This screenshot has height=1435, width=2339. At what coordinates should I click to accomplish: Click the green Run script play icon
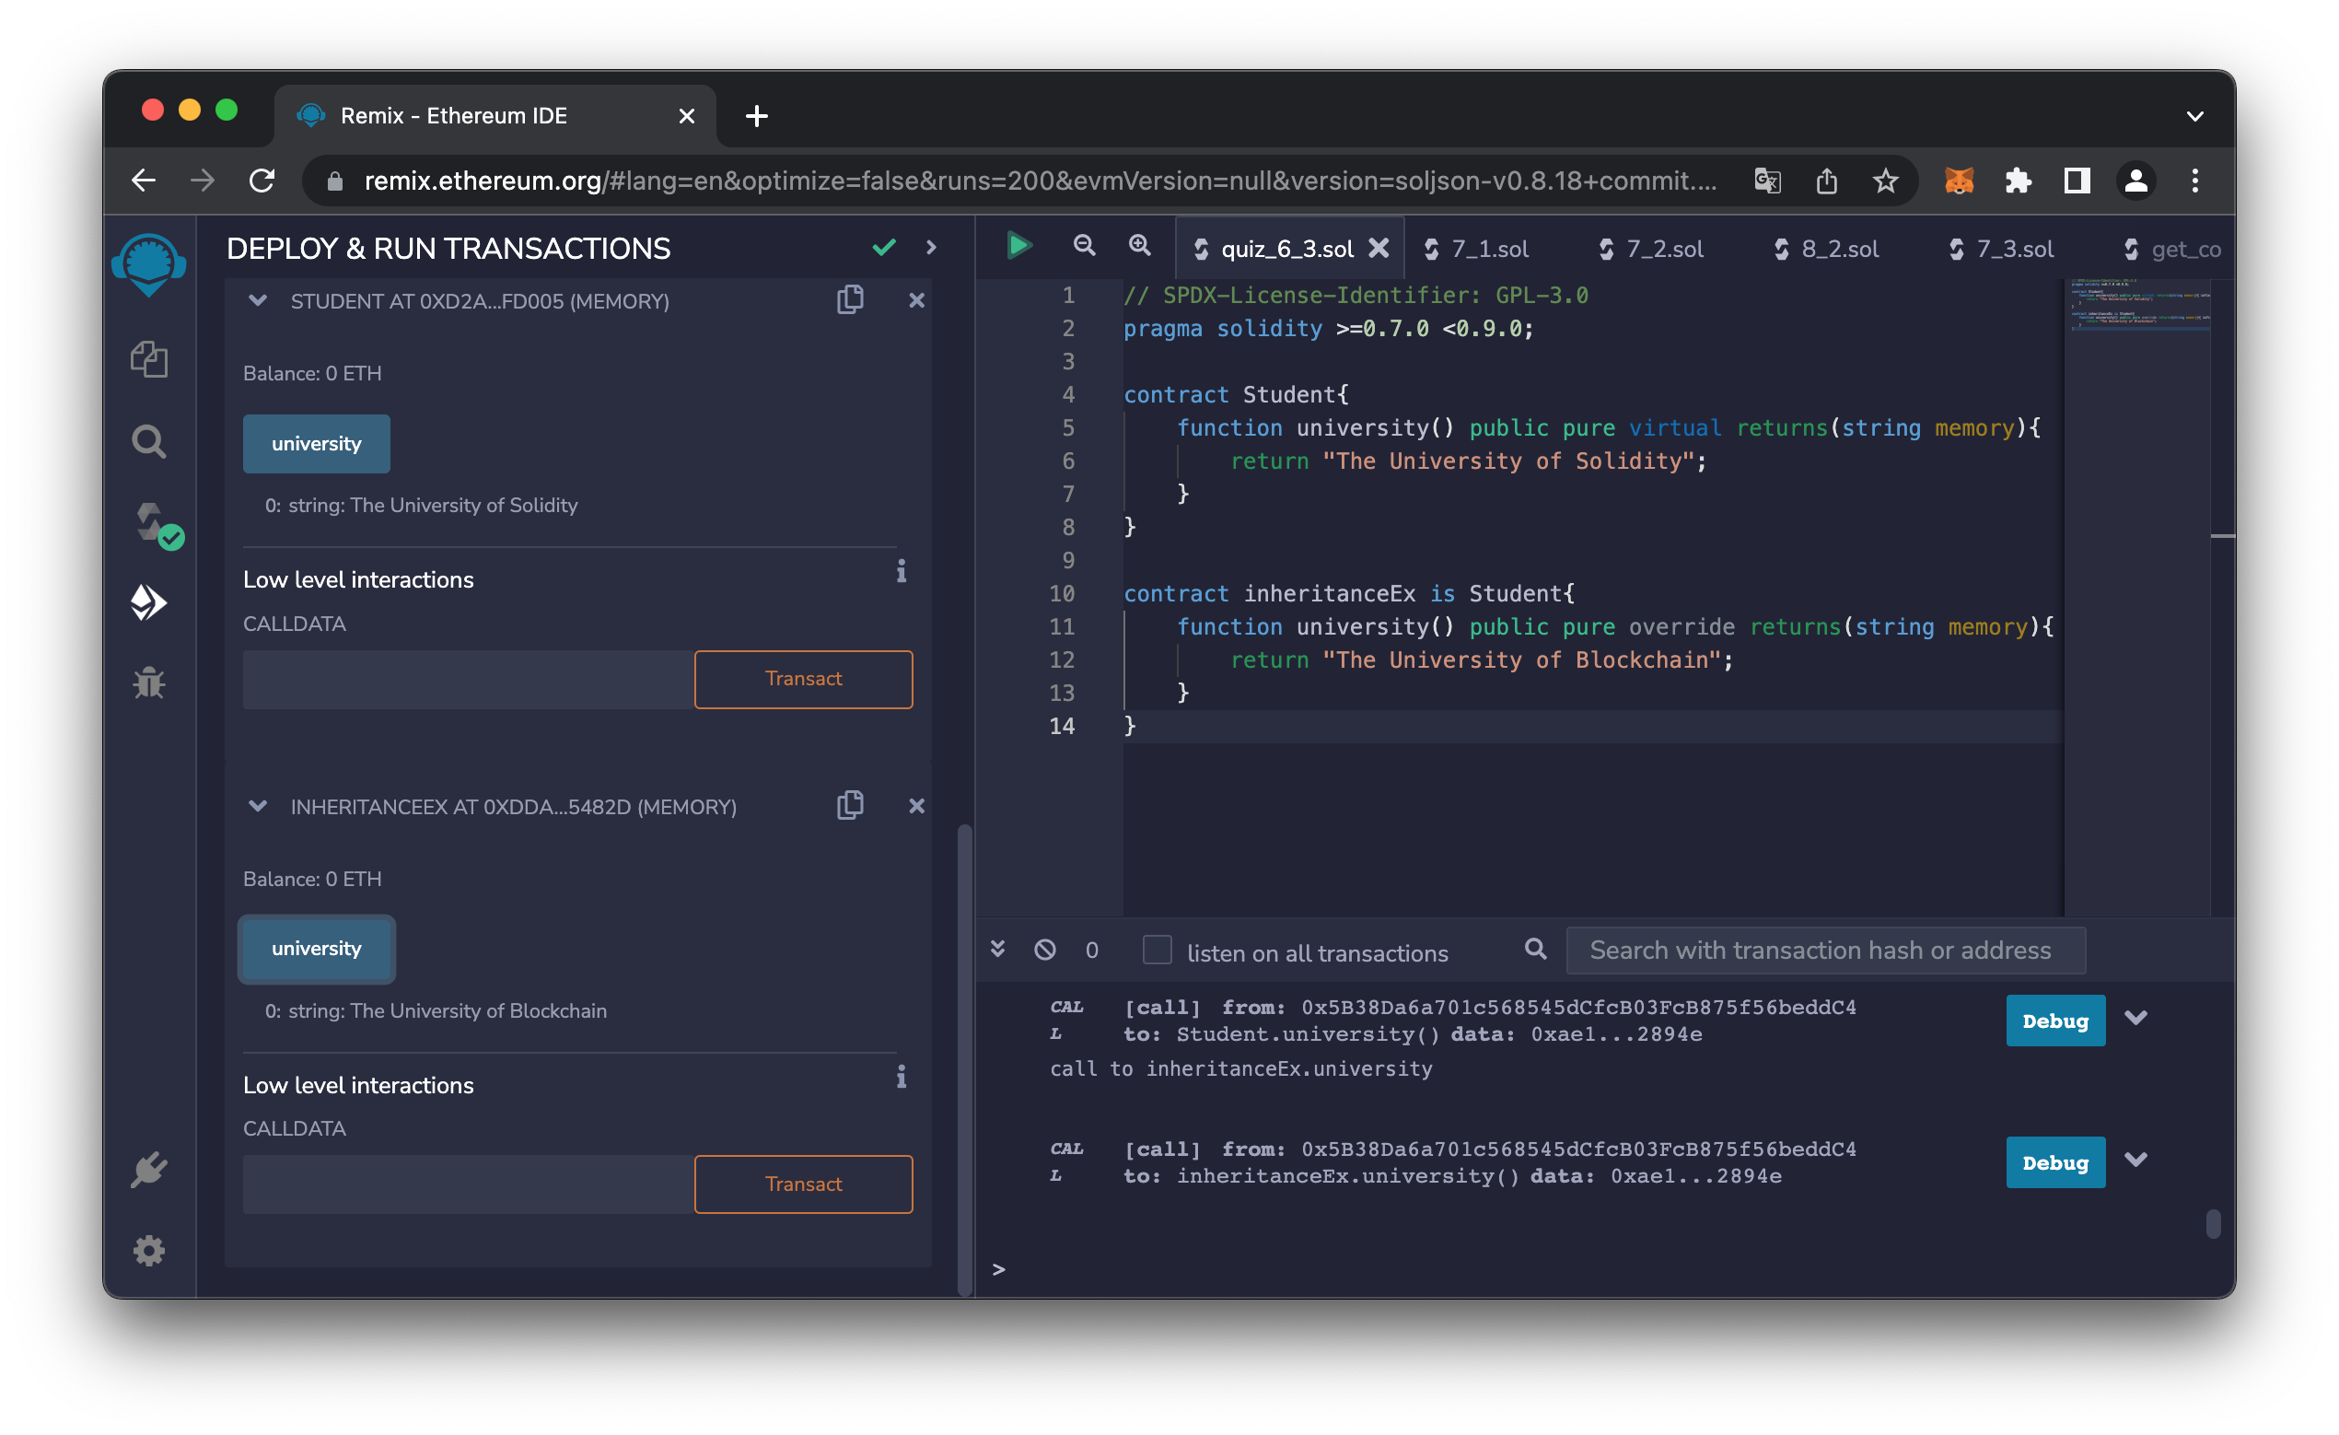pyautogui.click(x=1018, y=246)
